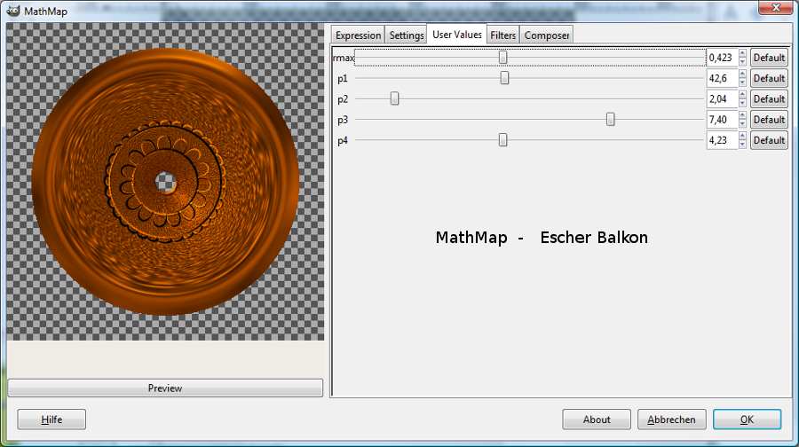Click the rmax slider handle
Image resolution: width=799 pixels, height=447 pixels.
click(503, 58)
